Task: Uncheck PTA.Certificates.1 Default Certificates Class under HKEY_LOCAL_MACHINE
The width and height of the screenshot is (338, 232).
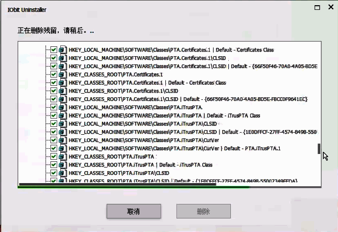Action: [54, 50]
